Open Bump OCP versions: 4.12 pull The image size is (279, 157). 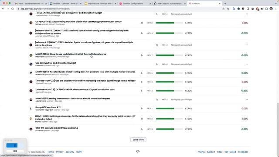[48, 107]
